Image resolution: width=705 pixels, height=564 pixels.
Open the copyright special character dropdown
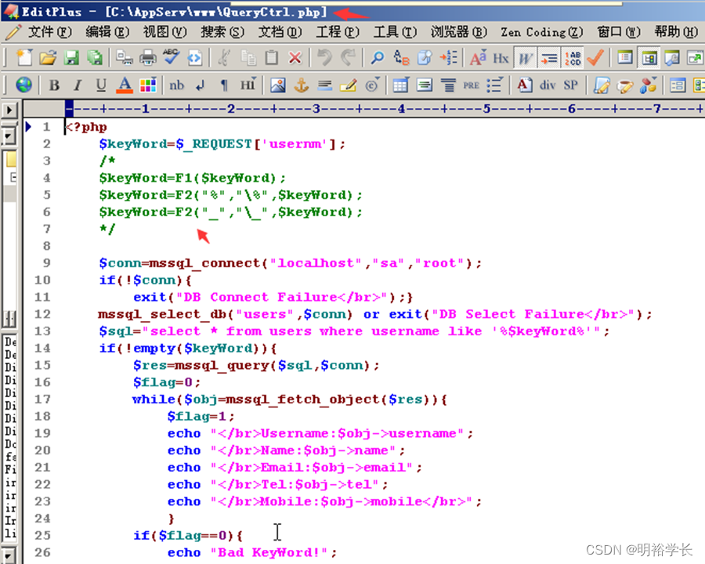point(372,85)
